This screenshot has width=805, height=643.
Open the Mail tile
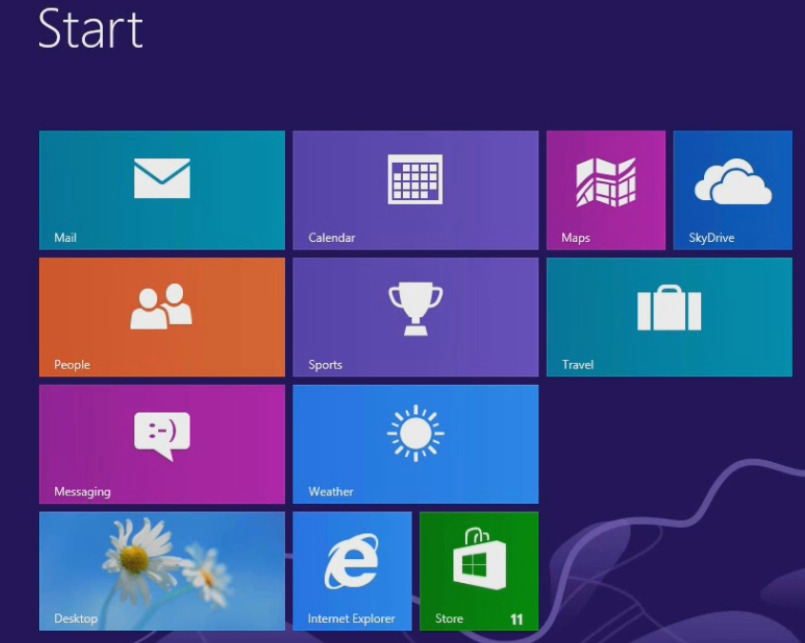(x=162, y=190)
